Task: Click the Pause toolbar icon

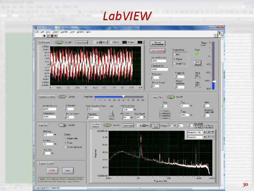Action: [56, 36]
